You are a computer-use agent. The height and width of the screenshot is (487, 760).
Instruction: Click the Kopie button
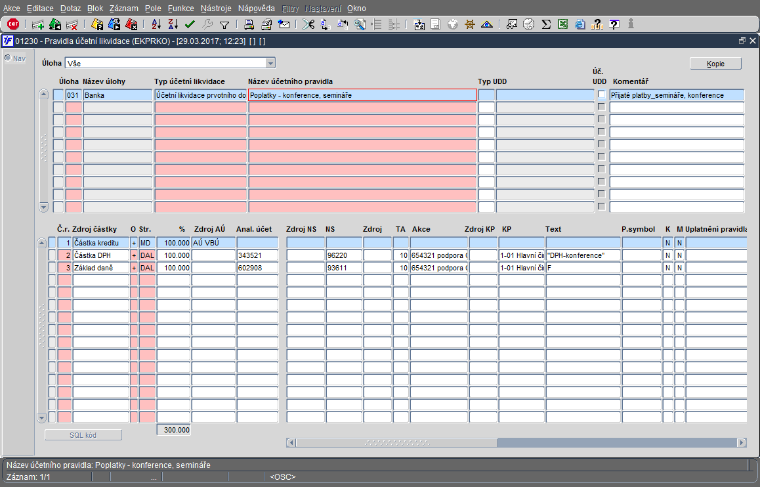tap(715, 64)
